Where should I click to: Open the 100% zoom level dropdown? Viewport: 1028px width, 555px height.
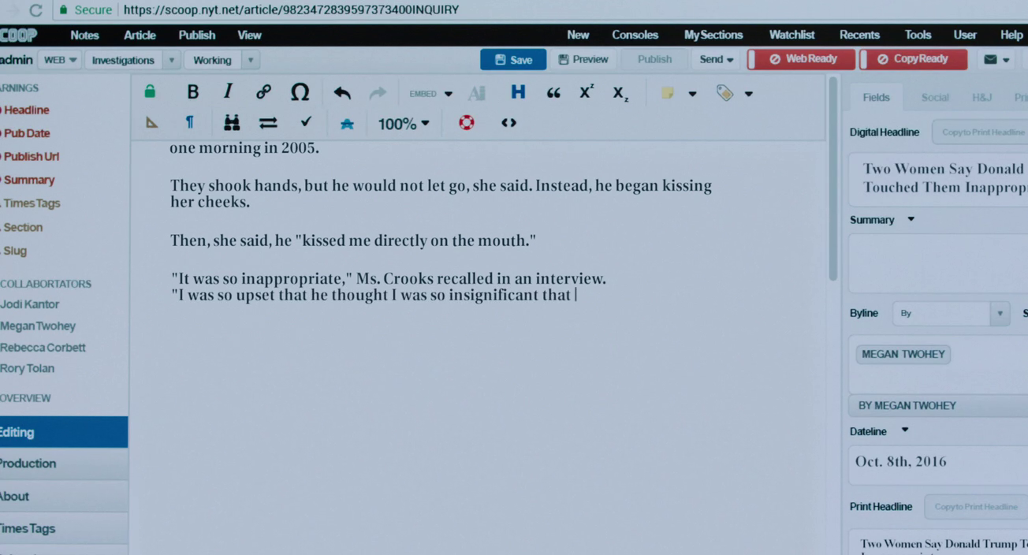click(x=404, y=124)
